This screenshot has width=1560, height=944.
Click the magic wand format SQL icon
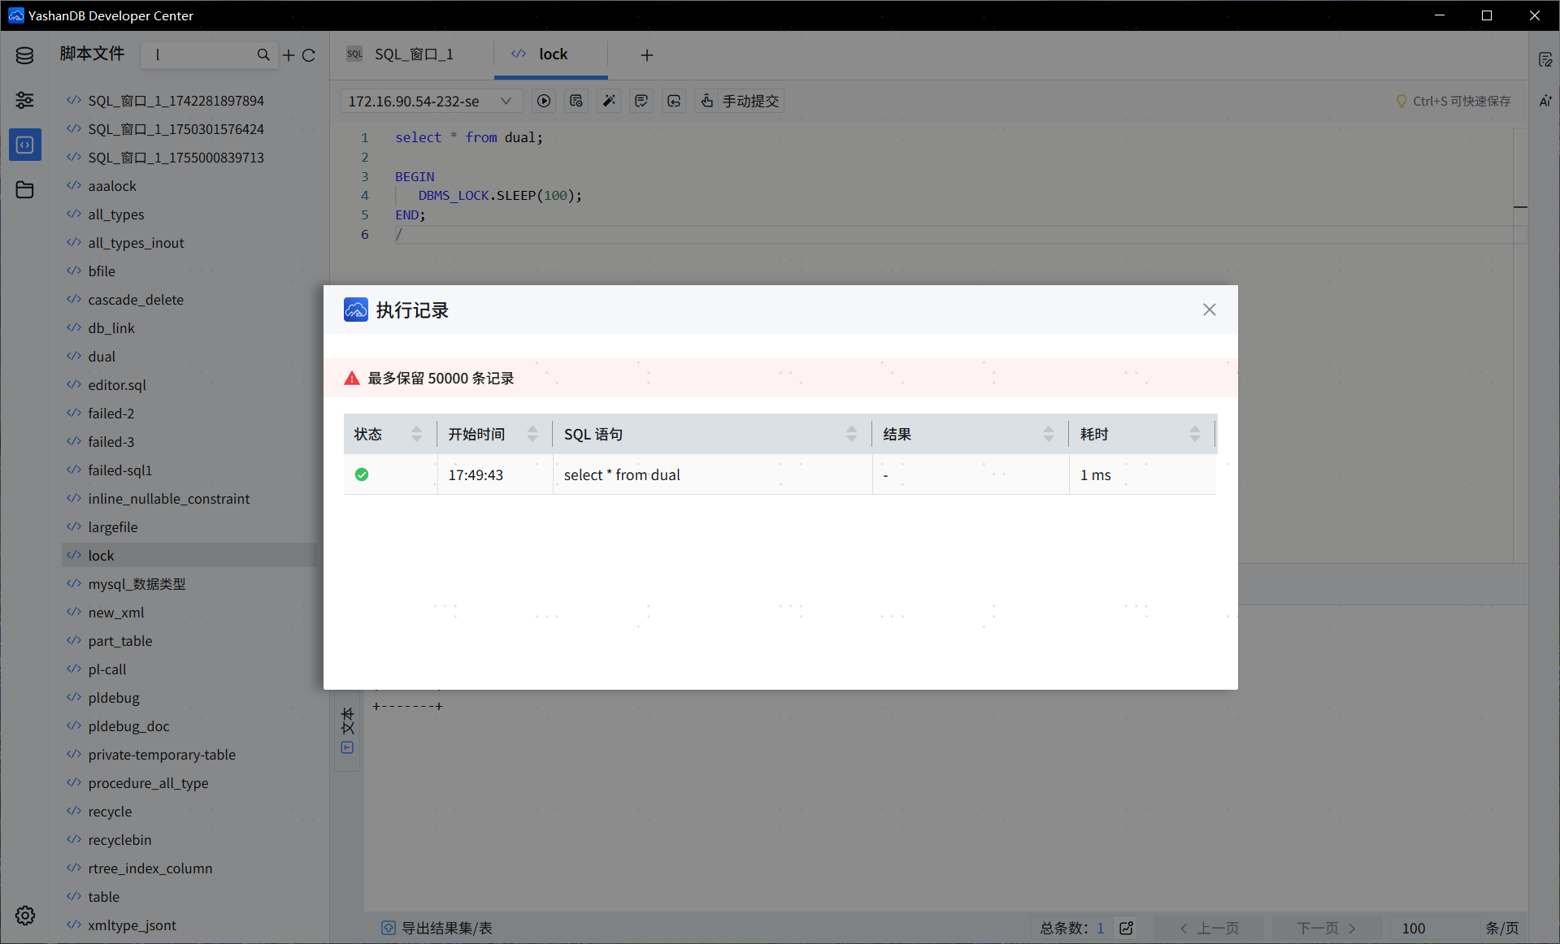[609, 101]
